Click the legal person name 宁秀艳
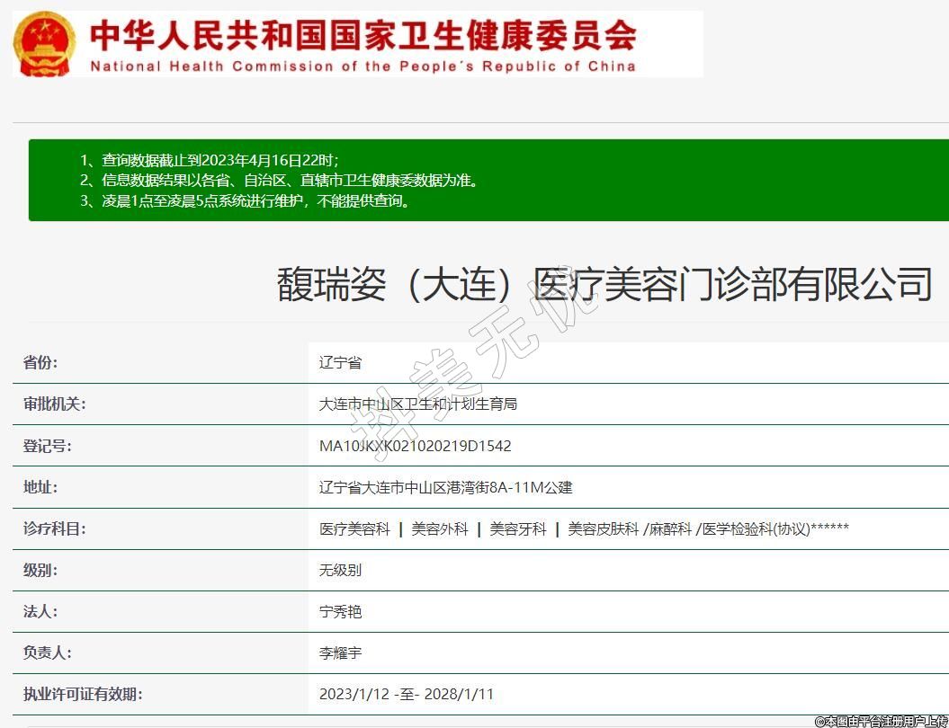Image resolution: width=949 pixels, height=728 pixels. pos(340,611)
